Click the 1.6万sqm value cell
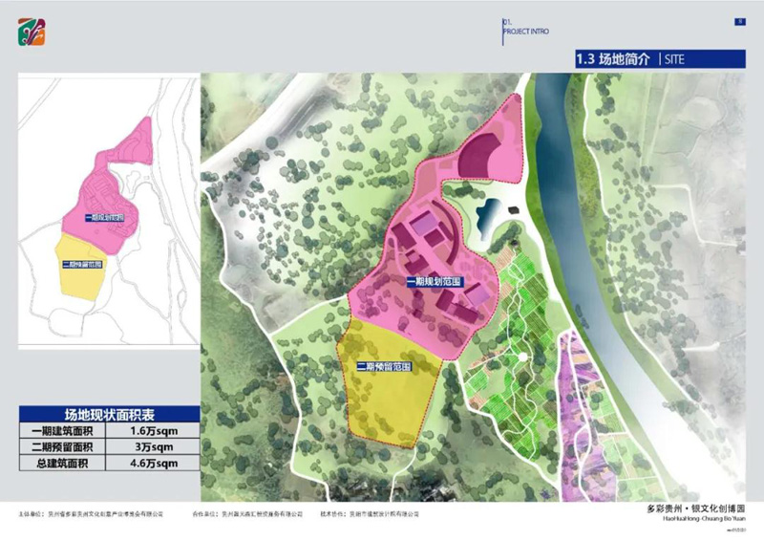This screenshot has height=541, width=764. coord(154,431)
